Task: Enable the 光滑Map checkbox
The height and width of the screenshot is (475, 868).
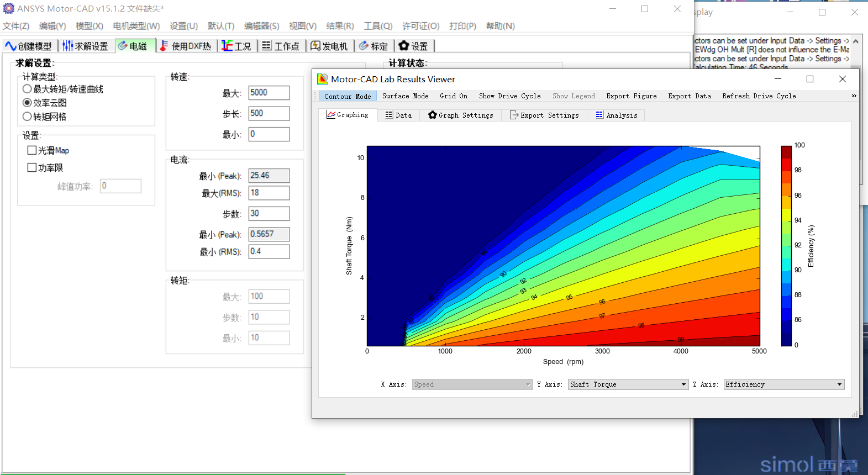Action: click(x=32, y=150)
